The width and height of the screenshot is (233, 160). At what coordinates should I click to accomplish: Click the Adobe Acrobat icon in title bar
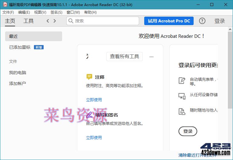pyautogui.click(x=5, y=5)
